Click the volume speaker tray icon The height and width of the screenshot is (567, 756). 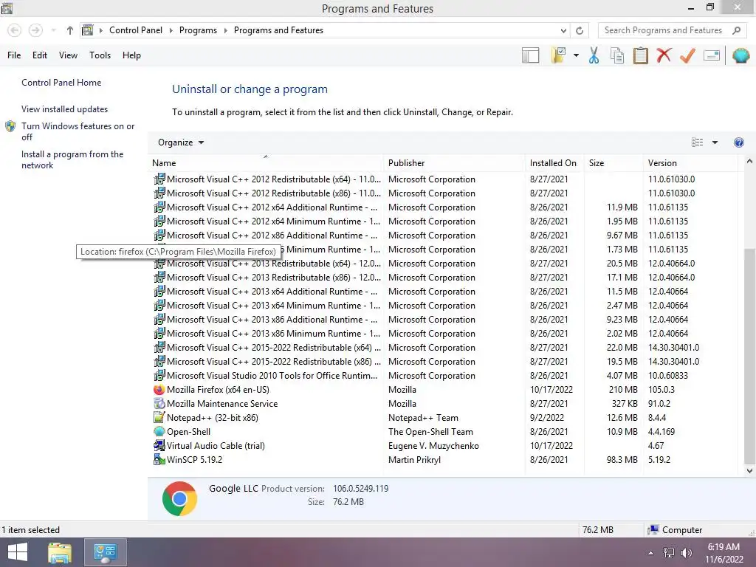(686, 552)
